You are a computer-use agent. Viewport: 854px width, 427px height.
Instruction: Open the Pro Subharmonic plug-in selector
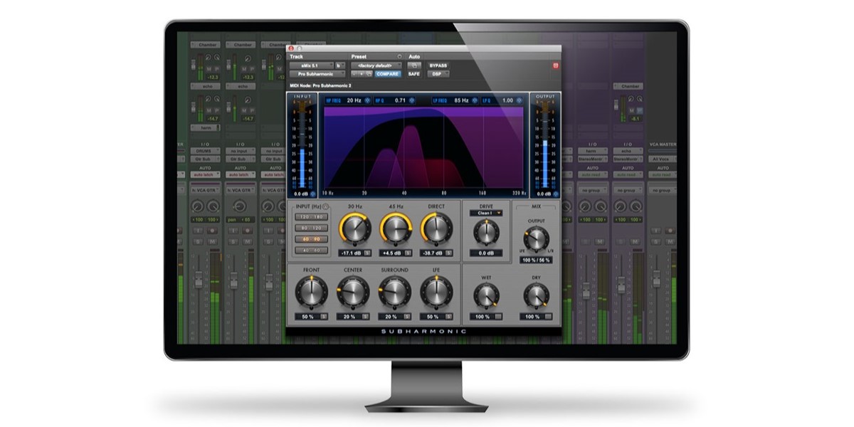(x=318, y=73)
